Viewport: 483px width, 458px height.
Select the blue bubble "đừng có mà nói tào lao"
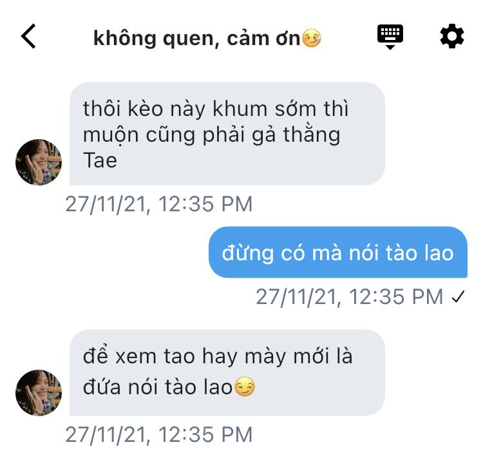click(x=338, y=253)
